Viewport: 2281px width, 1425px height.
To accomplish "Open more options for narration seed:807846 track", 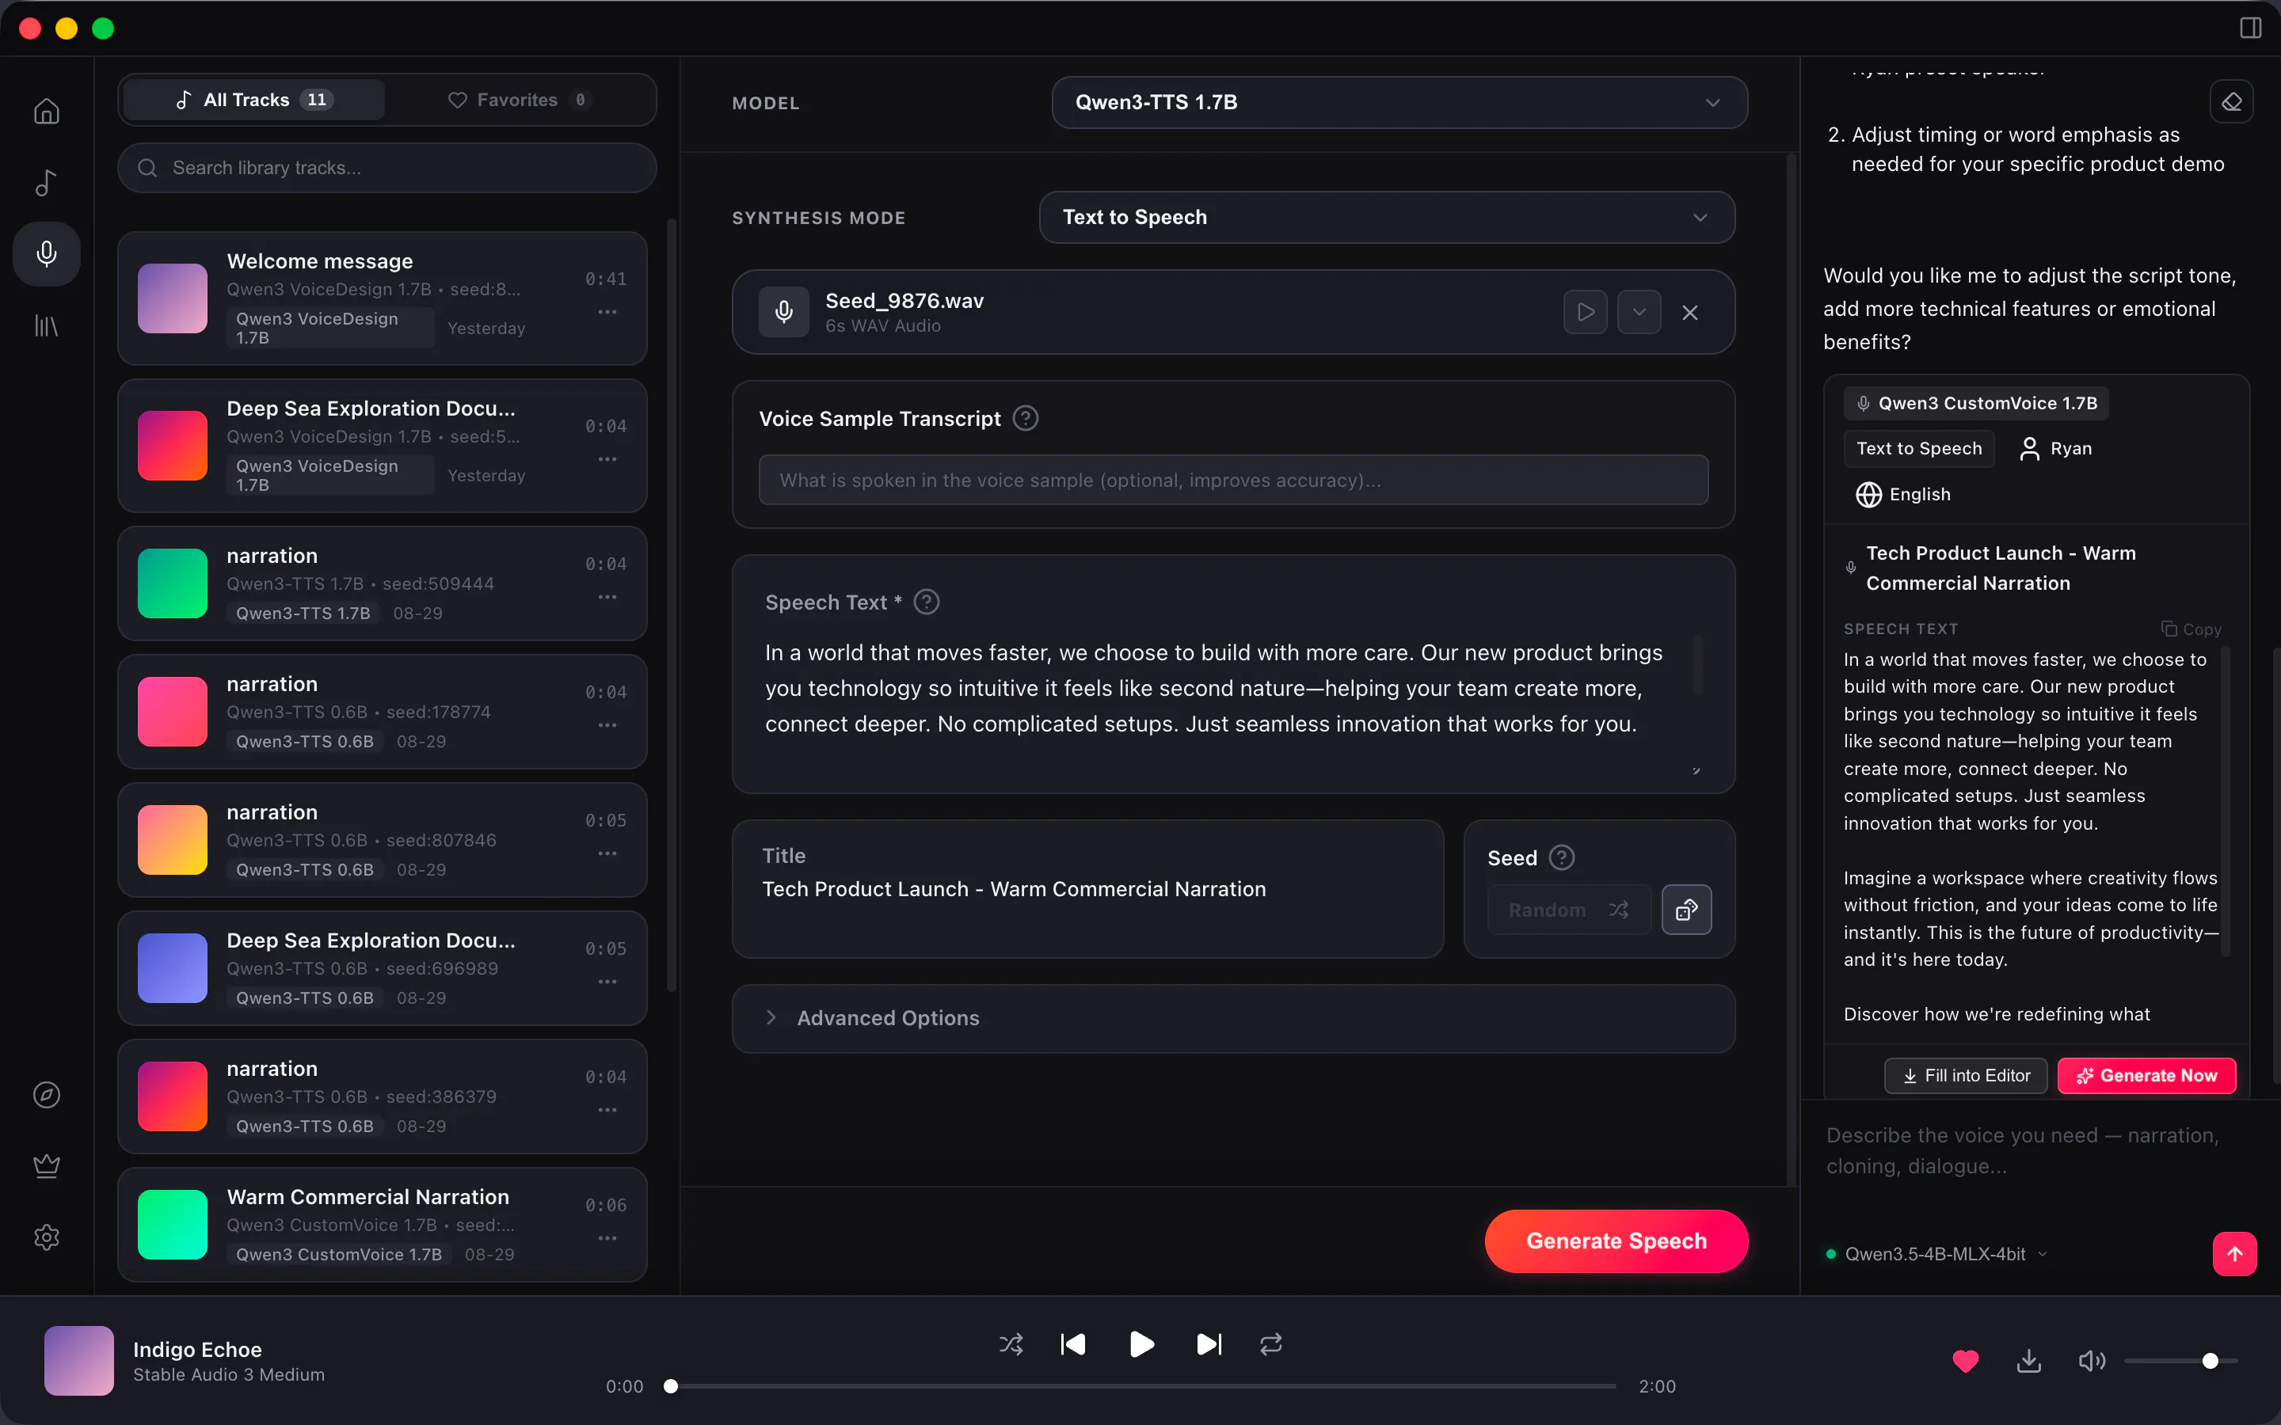I will pos(607,853).
